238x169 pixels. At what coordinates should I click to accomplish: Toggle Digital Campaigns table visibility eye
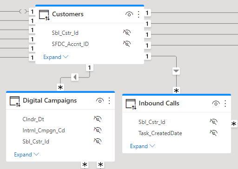click(100, 101)
